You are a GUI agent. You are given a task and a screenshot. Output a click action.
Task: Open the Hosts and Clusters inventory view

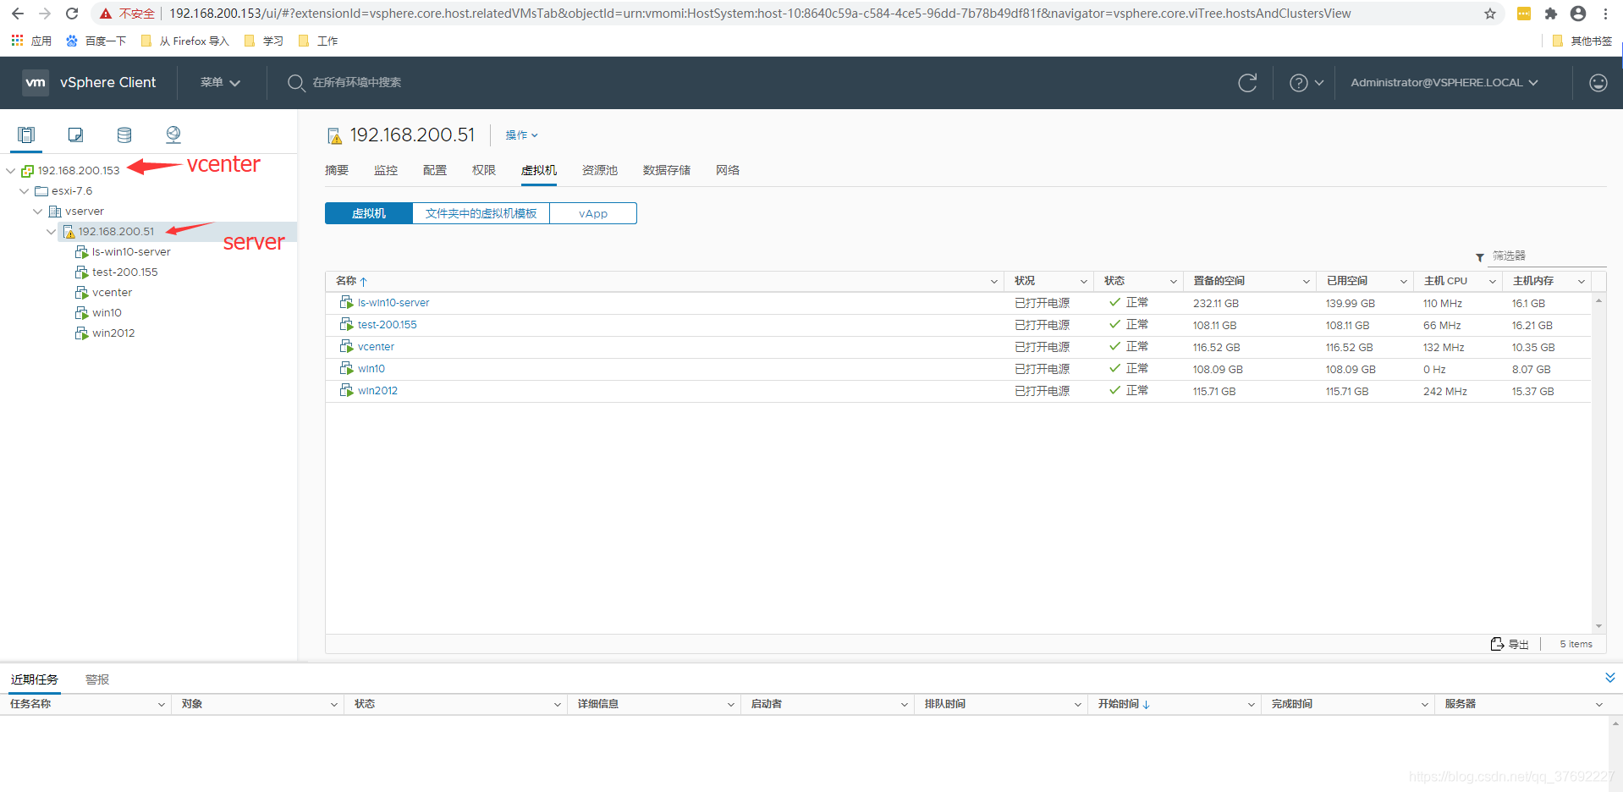26,135
